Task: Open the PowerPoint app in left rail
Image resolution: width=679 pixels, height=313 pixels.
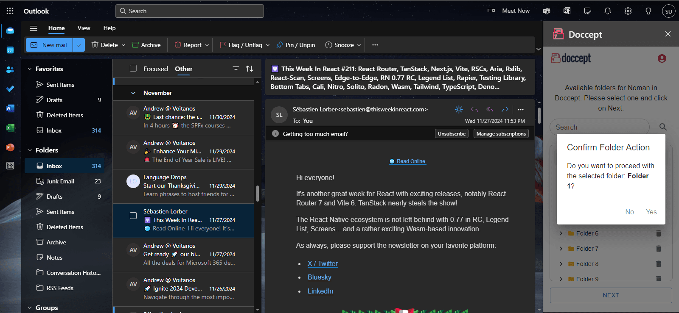Action: [10, 147]
